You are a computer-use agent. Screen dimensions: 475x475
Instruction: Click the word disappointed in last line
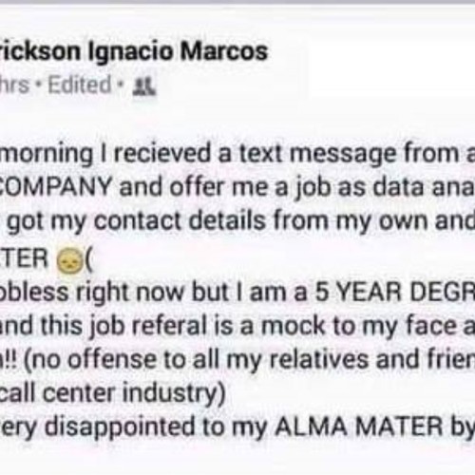(121, 427)
